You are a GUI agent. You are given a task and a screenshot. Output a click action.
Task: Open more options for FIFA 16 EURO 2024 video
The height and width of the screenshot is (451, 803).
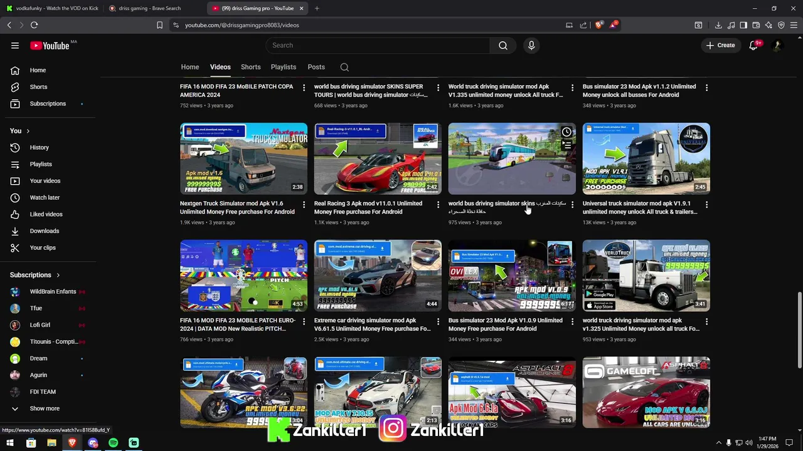304,322
